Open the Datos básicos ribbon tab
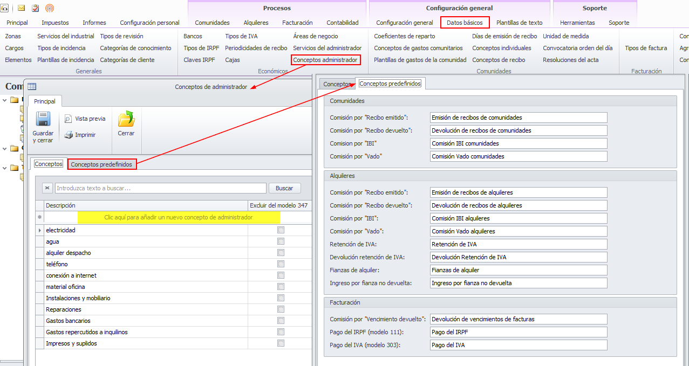Screen dimensions: 689x366 [465, 23]
